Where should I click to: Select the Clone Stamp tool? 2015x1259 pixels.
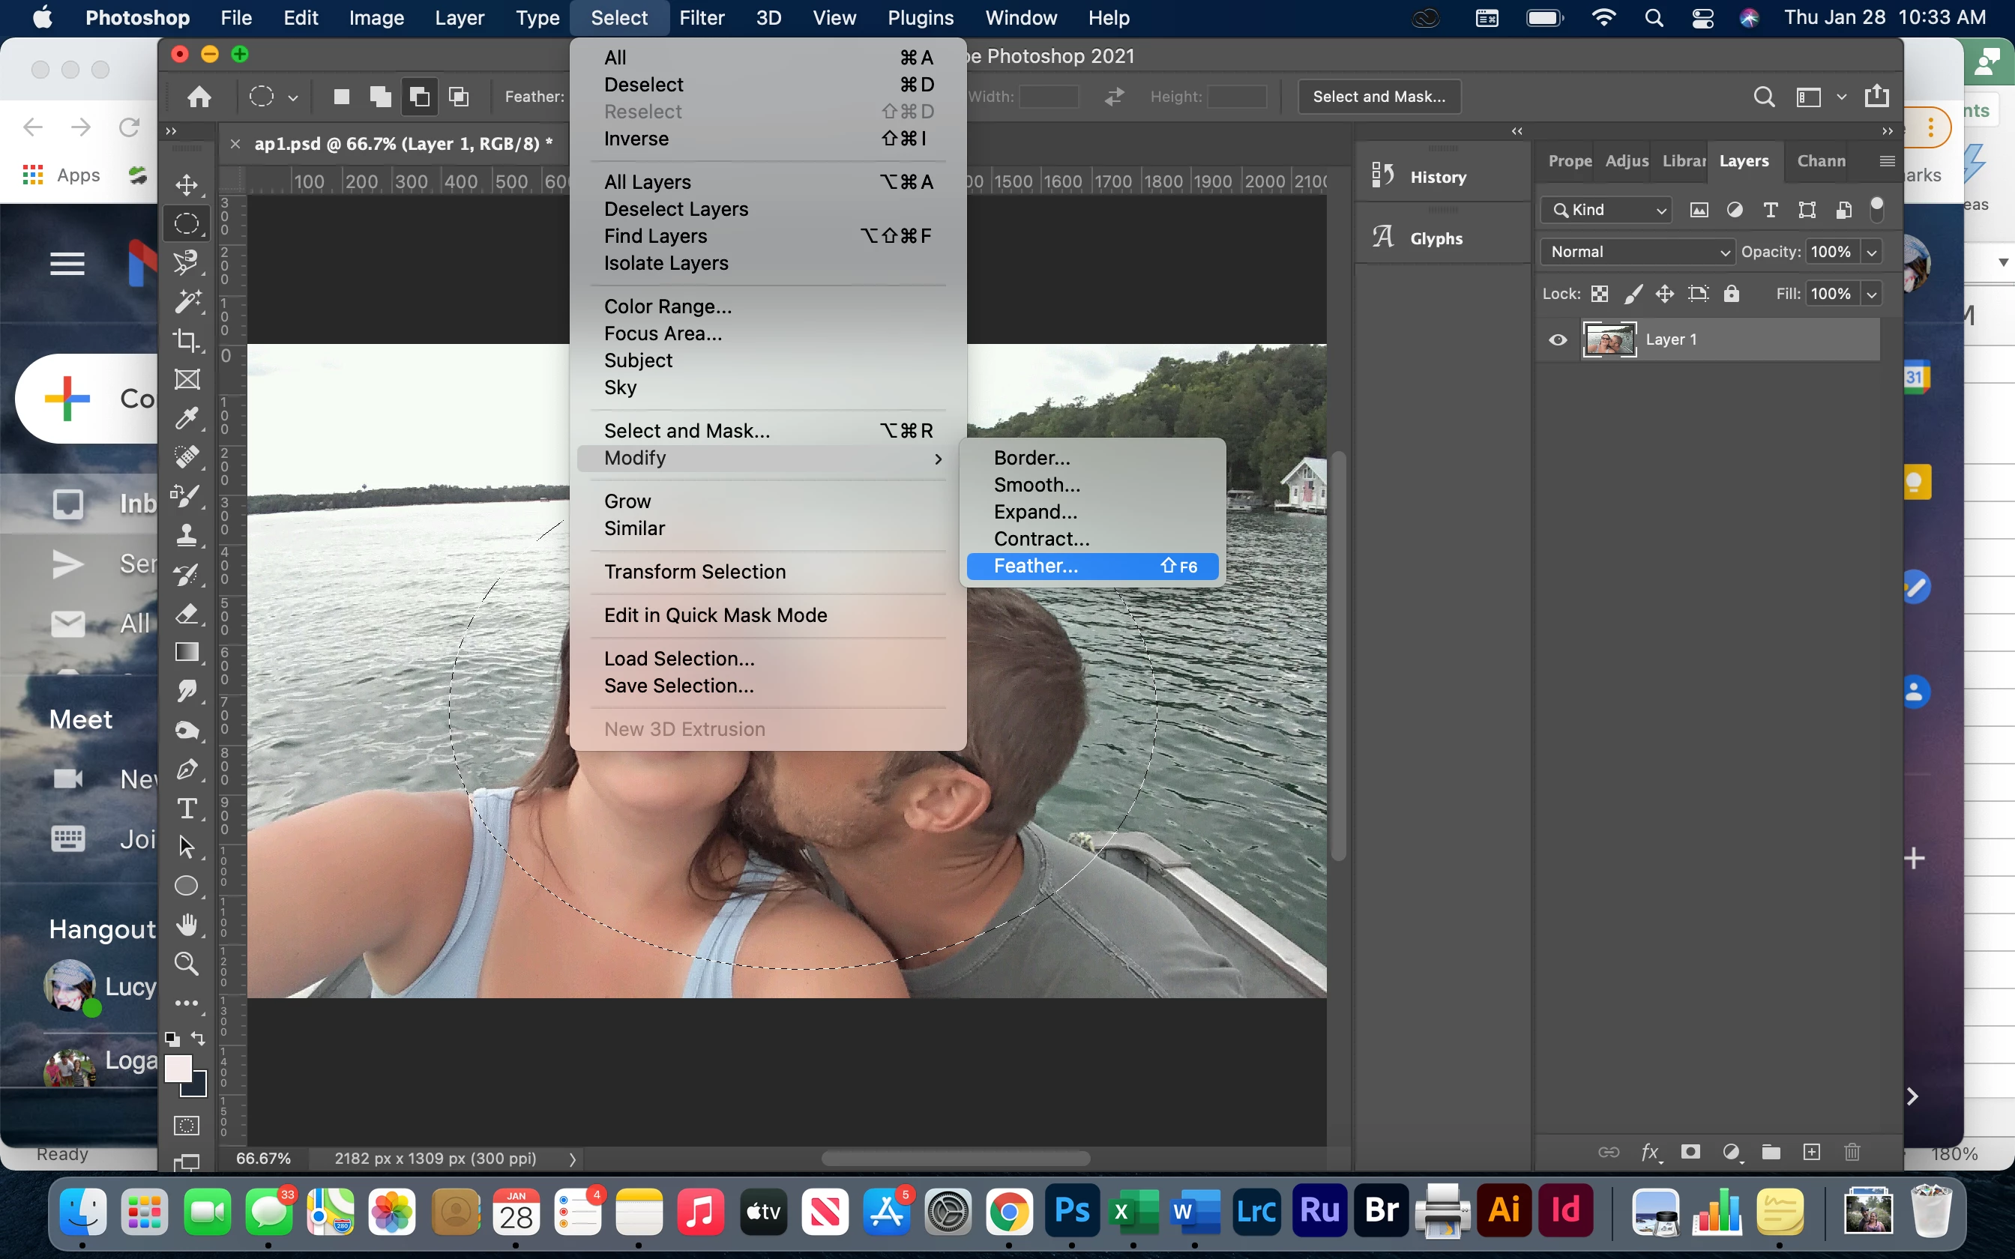pos(187,534)
